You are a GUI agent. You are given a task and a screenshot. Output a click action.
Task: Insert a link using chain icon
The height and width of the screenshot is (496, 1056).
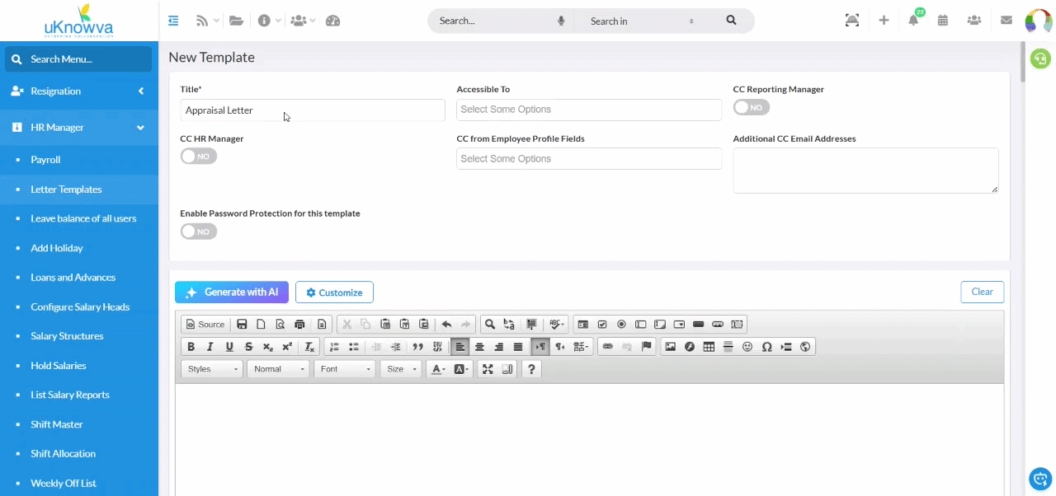point(607,347)
